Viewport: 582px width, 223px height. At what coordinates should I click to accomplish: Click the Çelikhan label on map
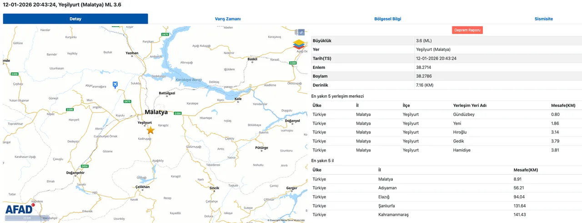143,187
